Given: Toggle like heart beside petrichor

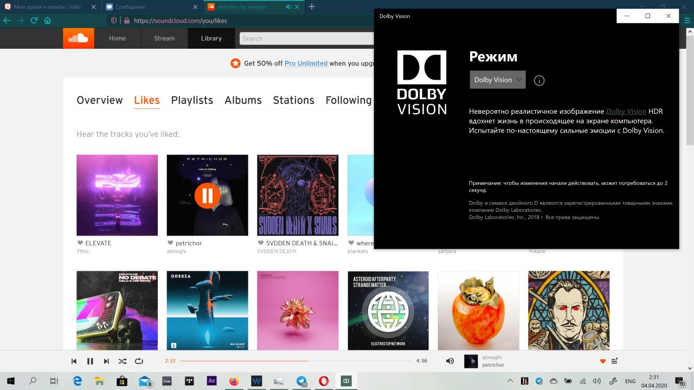Looking at the screenshot, I should (x=170, y=243).
